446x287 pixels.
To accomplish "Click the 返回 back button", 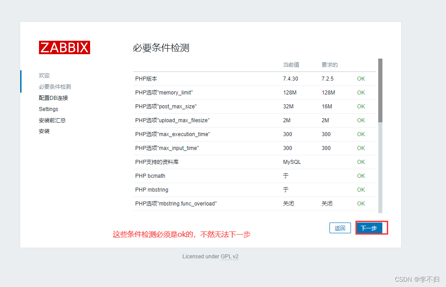I will (x=340, y=228).
